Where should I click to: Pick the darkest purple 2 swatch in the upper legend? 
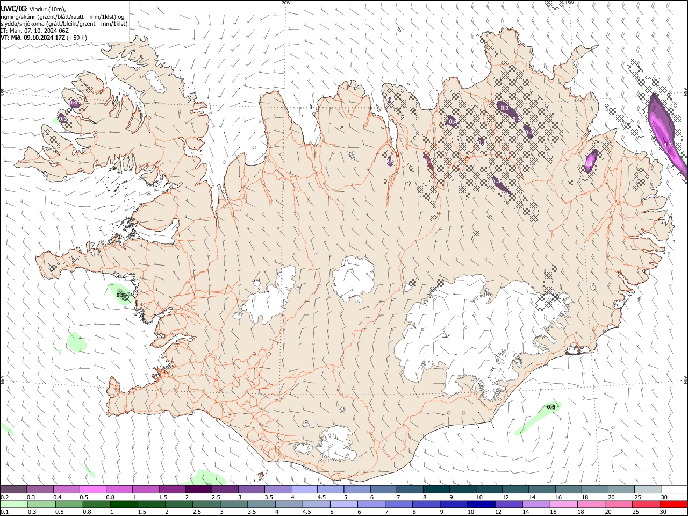pos(198,489)
